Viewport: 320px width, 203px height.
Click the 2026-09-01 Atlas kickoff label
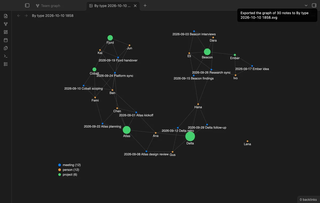(136, 115)
